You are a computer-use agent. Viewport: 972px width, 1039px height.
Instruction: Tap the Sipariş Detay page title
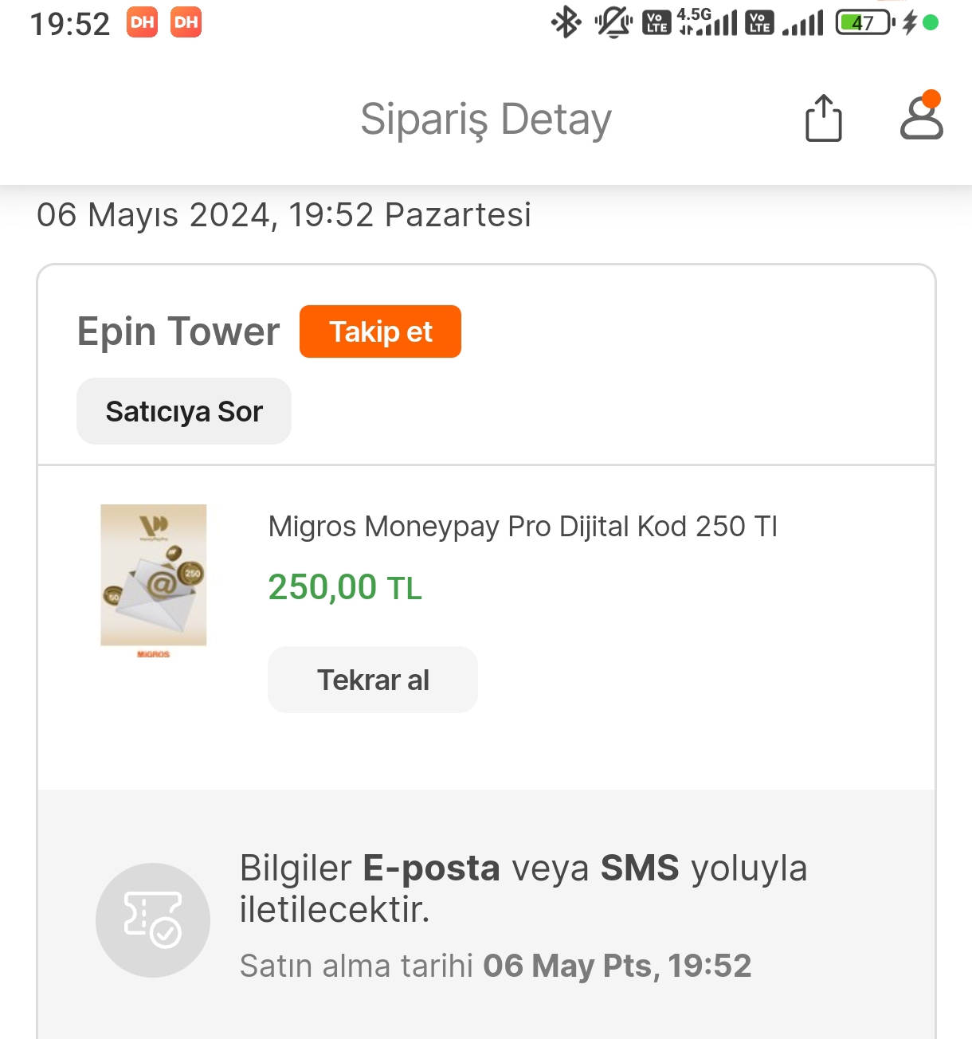(x=486, y=120)
